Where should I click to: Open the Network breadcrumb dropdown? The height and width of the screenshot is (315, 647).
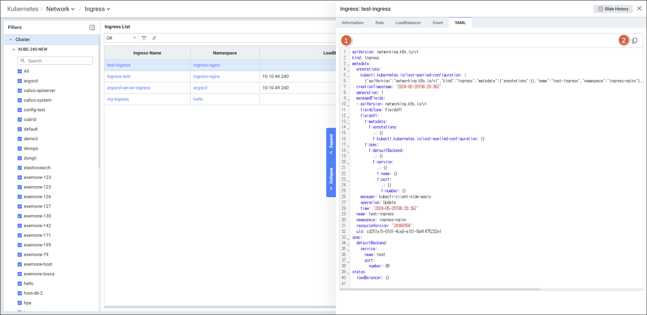[61, 9]
